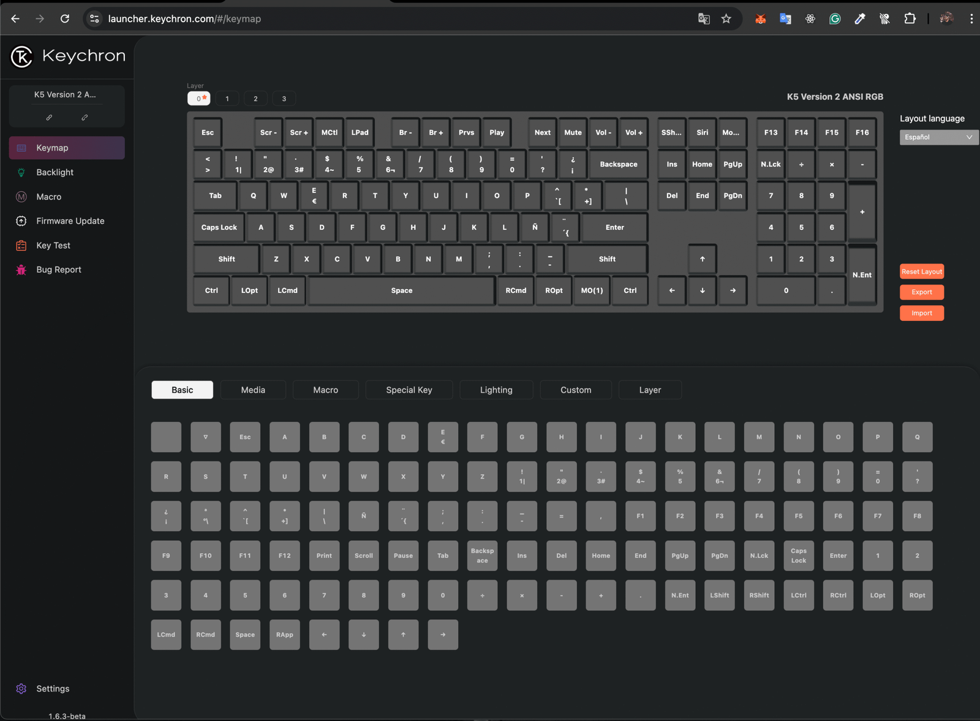Open Settings gear in sidebar
Viewport: 980px width, 721px height.
tap(21, 689)
